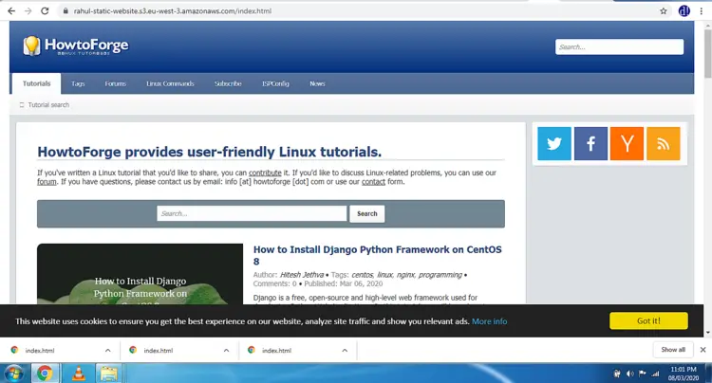
Task: Expand options for second index.html download
Action: pos(226,350)
